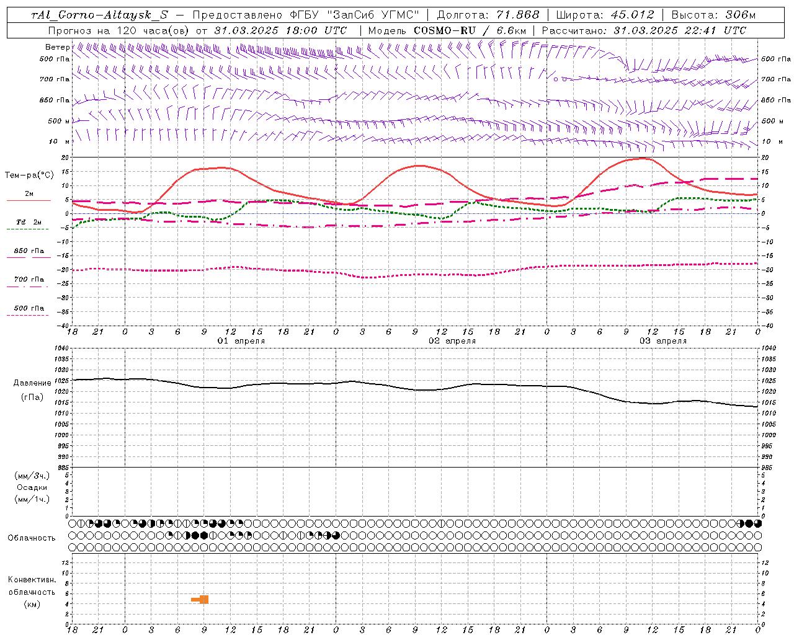The image size is (794, 635).
Task: Click '700 гПа' label left of wind barbs
Action: tap(55, 79)
